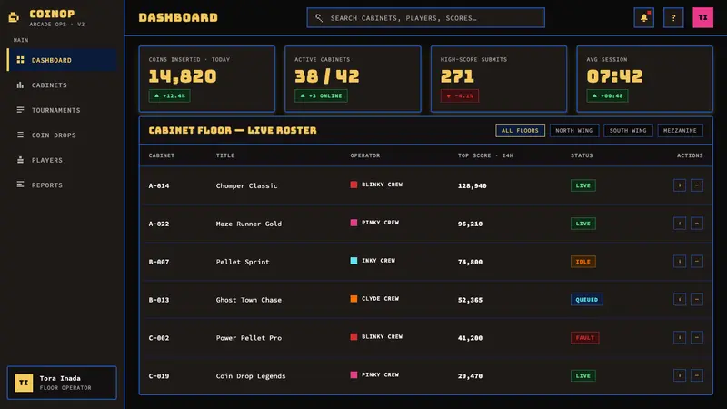Open Coin Drops in the sidebar
727x409 pixels.
[62, 135]
